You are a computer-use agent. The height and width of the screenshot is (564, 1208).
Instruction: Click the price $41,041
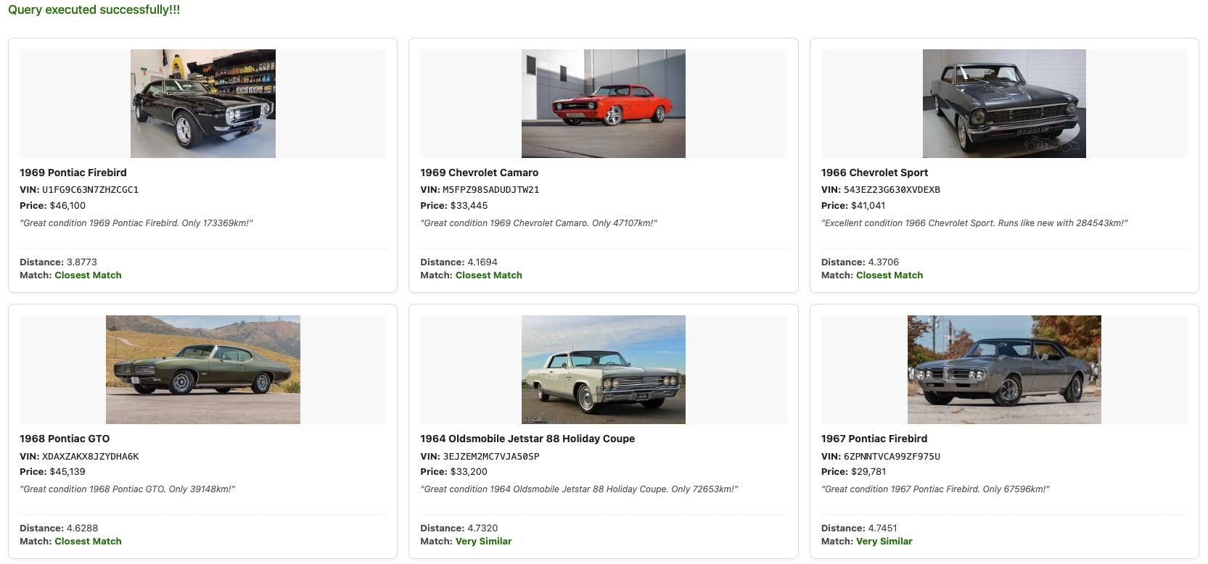(868, 206)
